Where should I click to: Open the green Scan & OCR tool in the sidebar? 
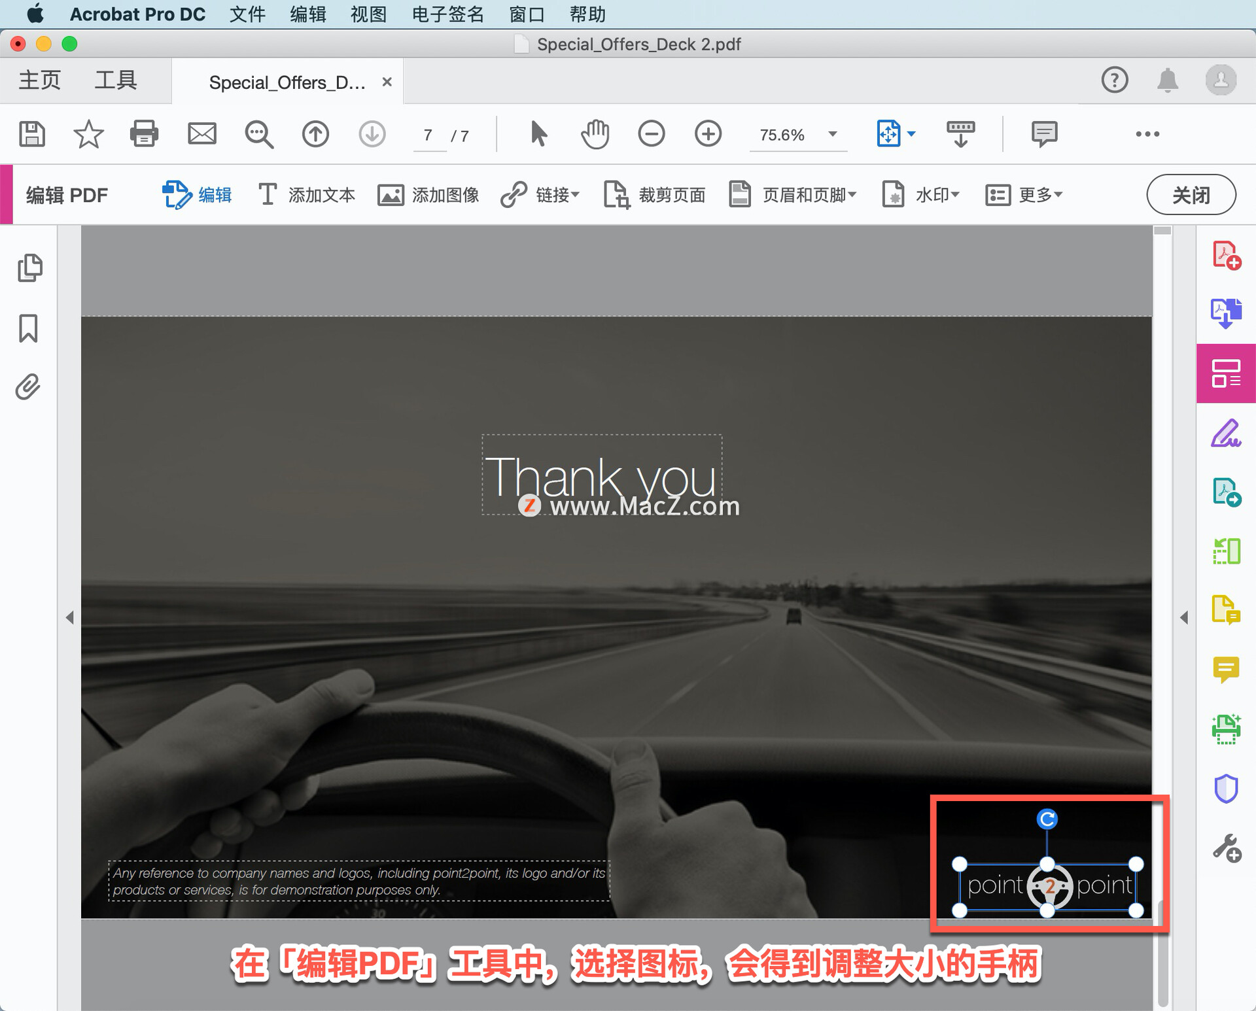(1227, 728)
